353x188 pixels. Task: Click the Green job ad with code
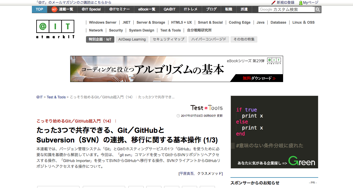point(274,132)
